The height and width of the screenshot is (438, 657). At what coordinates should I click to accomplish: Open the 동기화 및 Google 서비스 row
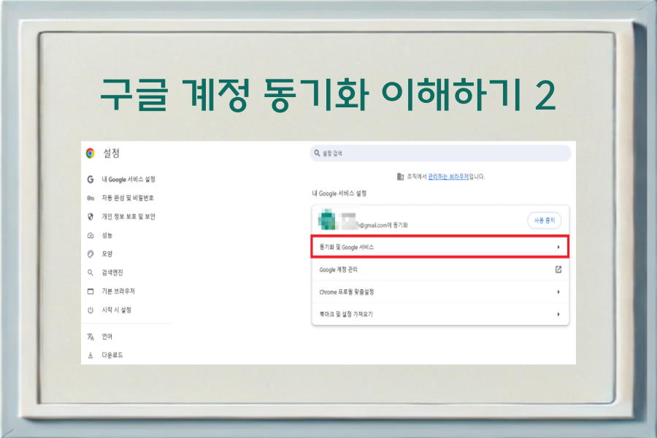click(440, 247)
